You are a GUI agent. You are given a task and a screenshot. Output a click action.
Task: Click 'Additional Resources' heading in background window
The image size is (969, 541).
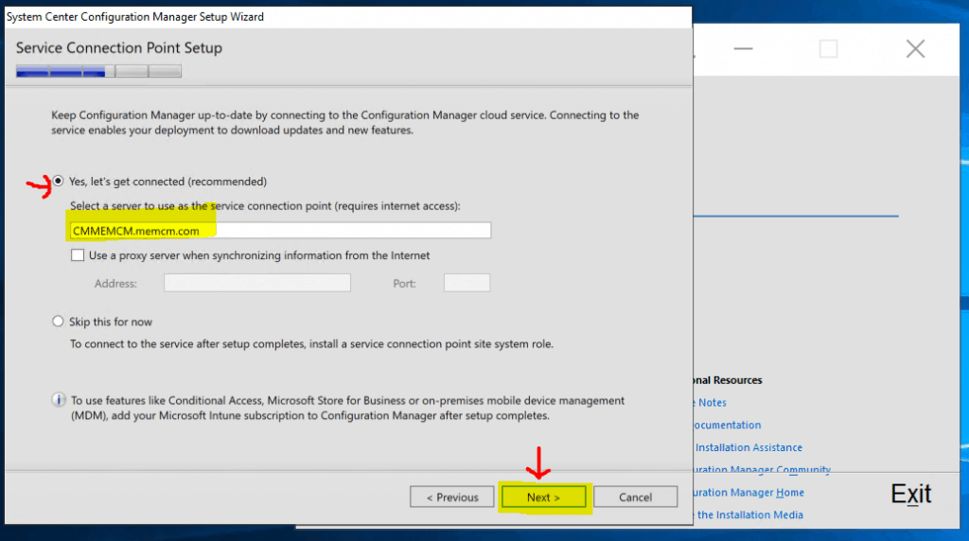(728, 380)
